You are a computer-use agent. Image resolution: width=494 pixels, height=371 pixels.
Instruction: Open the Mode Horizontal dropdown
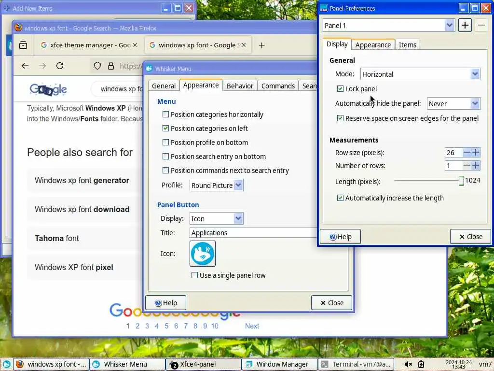tap(420, 74)
